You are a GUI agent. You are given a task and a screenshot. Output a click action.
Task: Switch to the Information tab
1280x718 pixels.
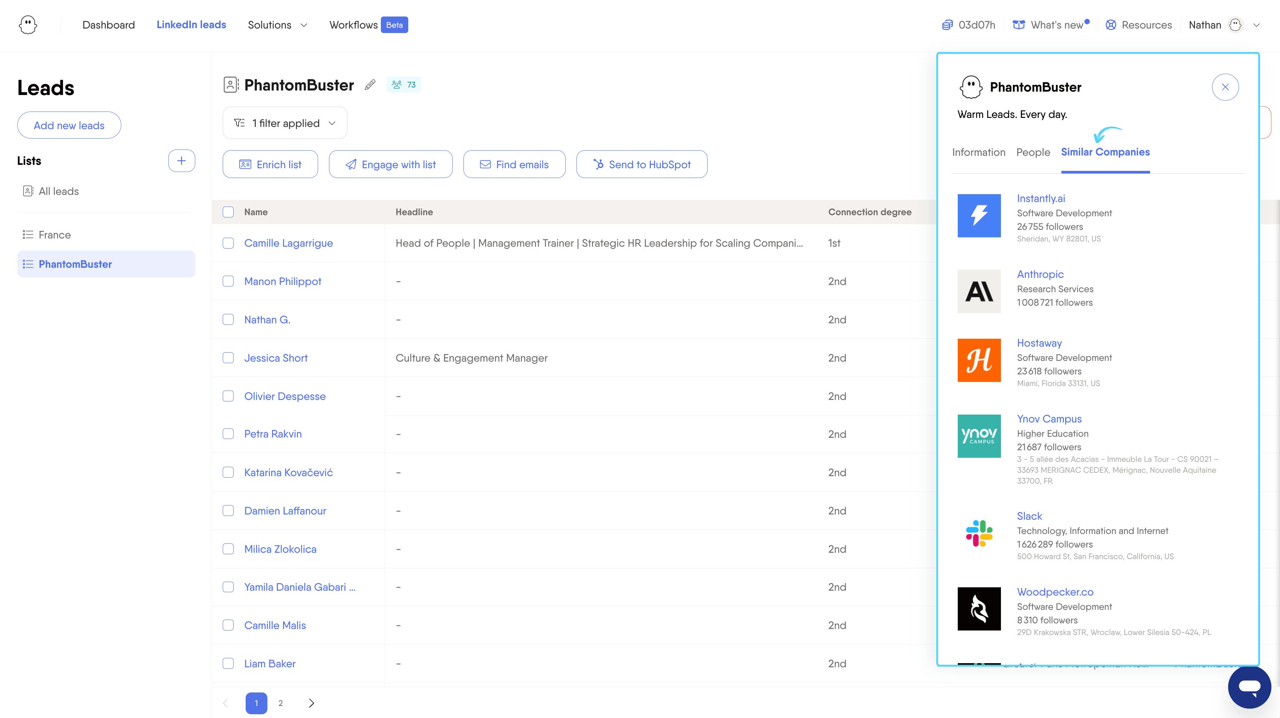(978, 152)
